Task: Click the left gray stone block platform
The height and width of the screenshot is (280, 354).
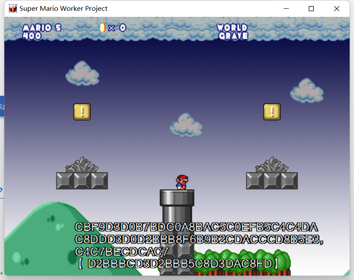Action: [82, 181]
